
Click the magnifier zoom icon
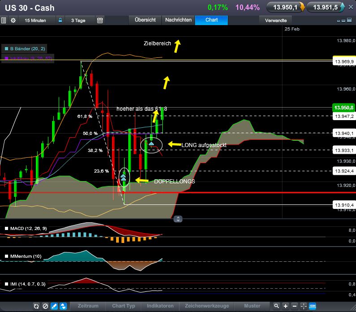[x=276, y=306]
